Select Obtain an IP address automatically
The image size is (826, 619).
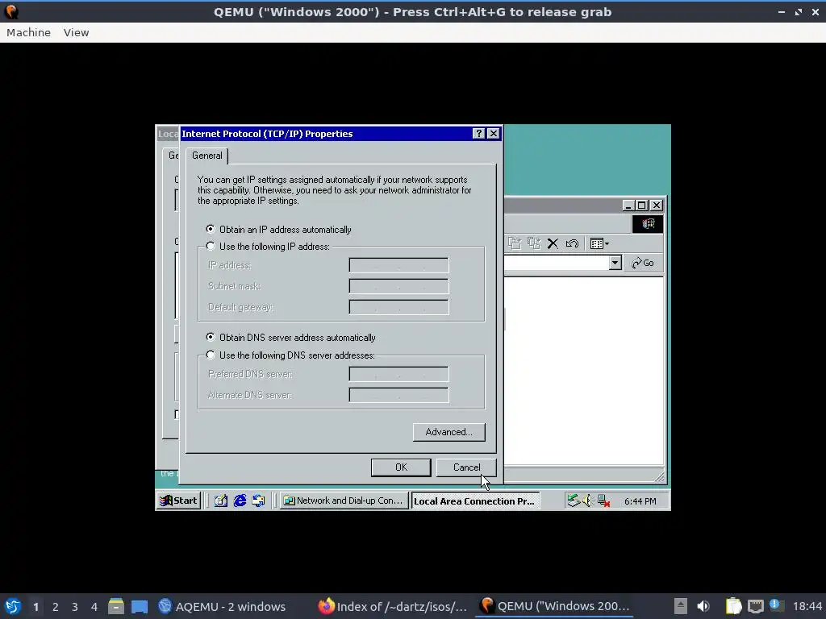(211, 229)
